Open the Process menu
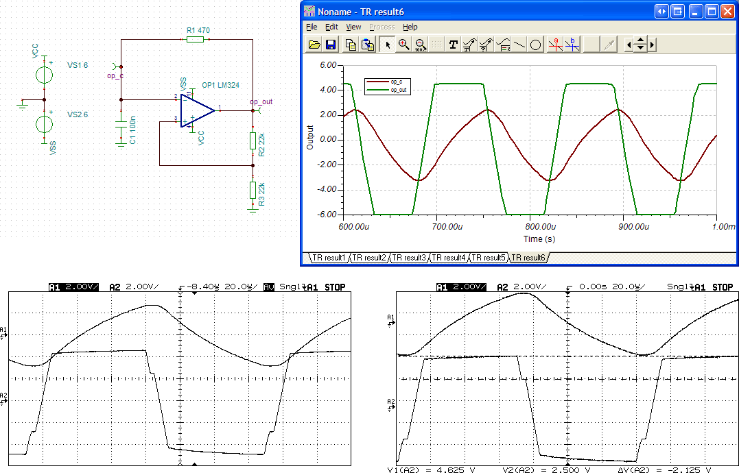 (382, 27)
